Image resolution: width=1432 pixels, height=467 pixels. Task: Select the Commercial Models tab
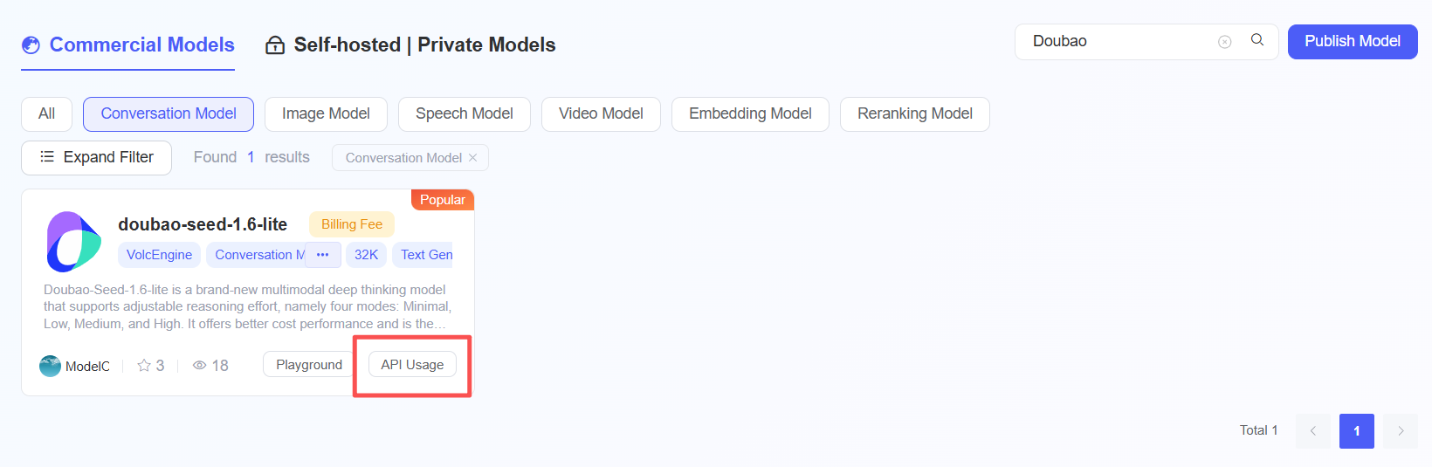tap(128, 45)
